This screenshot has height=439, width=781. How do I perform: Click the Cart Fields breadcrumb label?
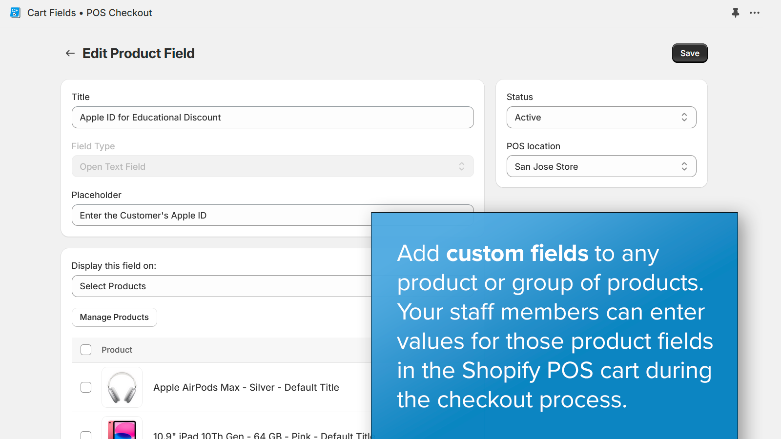[51, 13]
